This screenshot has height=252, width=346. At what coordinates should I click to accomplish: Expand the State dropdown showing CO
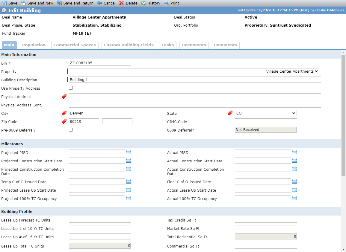pos(266,113)
